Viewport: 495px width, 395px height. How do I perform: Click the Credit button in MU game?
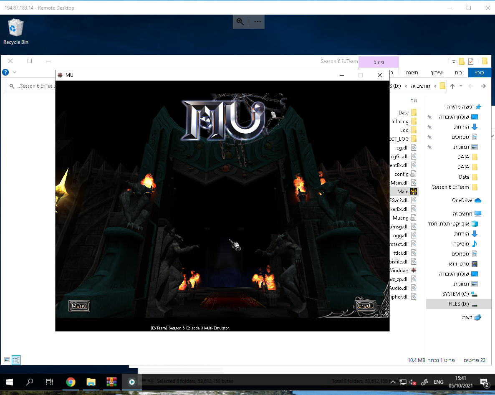(365, 306)
